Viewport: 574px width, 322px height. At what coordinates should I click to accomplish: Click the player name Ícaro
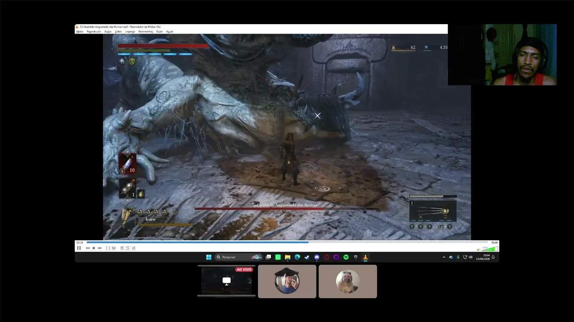point(150,219)
